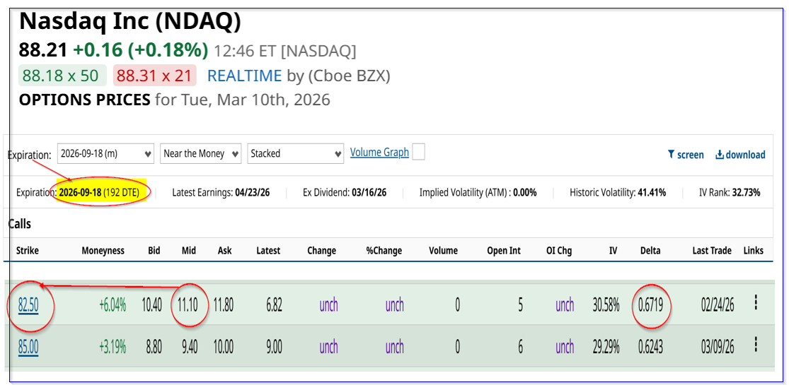Open the 82.50 strike link

pyautogui.click(x=28, y=305)
